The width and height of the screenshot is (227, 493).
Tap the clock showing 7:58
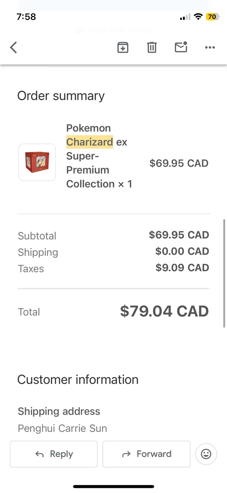26,16
